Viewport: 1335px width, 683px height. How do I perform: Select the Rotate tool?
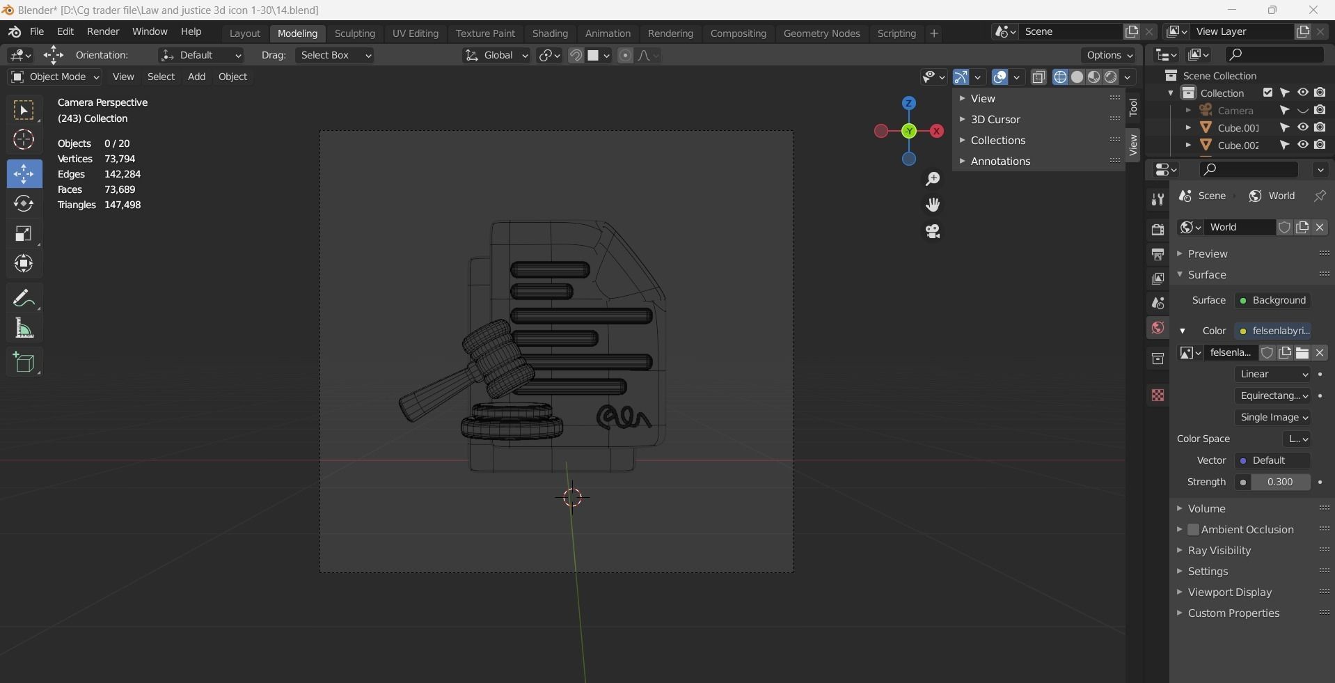[24, 203]
